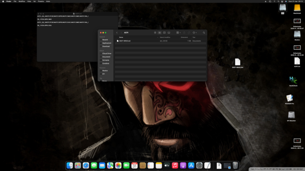The image size is (305, 171).
Task: Open Safari from the Dock
Action: point(86,165)
